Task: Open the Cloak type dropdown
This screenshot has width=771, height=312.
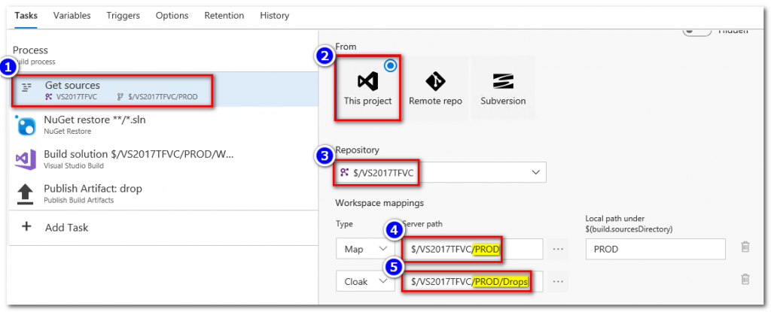Action: [365, 281]
